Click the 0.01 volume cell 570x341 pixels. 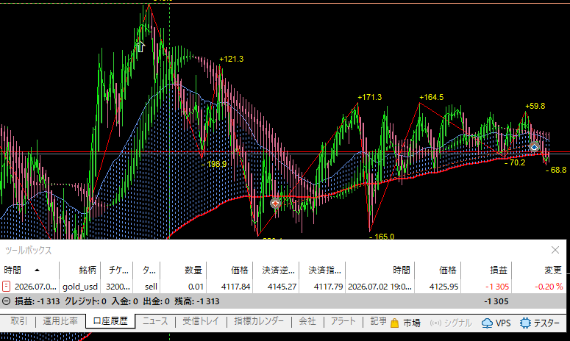(x=196, y=287)
